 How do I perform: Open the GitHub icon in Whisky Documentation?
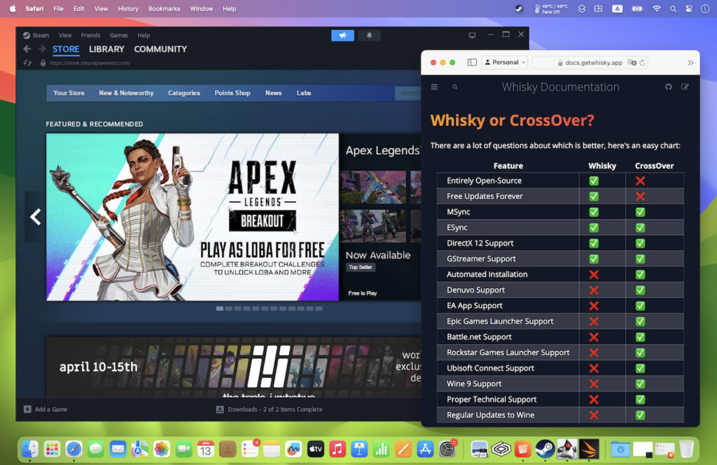668,87
